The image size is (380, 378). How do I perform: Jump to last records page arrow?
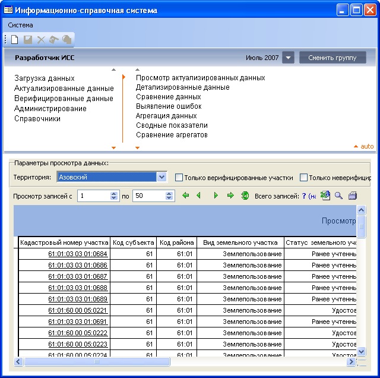230,196
